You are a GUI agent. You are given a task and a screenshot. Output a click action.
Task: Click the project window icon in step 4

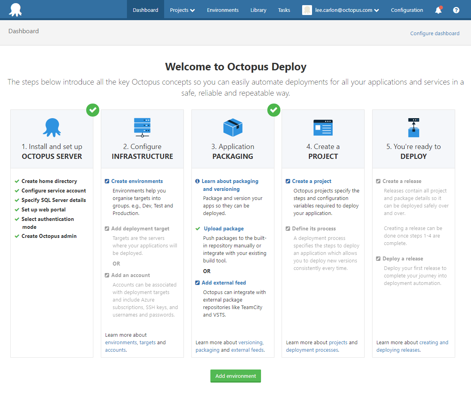323,128
